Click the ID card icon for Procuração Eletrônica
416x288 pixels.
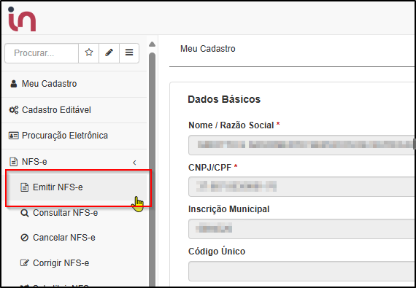click(14, 136)
